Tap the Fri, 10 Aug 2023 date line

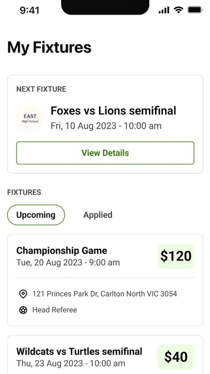[106, 126]
